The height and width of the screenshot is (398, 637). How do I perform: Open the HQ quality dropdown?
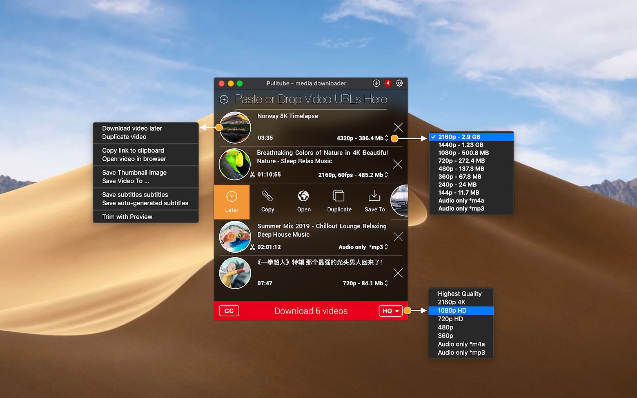pyautogui.click(x=390, y=311)
